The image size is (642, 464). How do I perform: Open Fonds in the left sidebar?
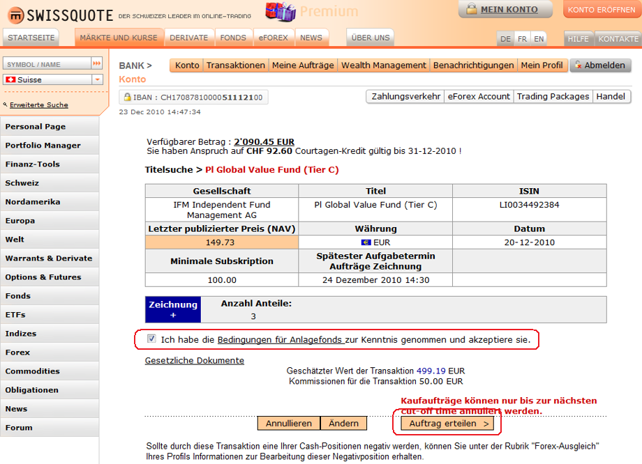coord(50,296)
